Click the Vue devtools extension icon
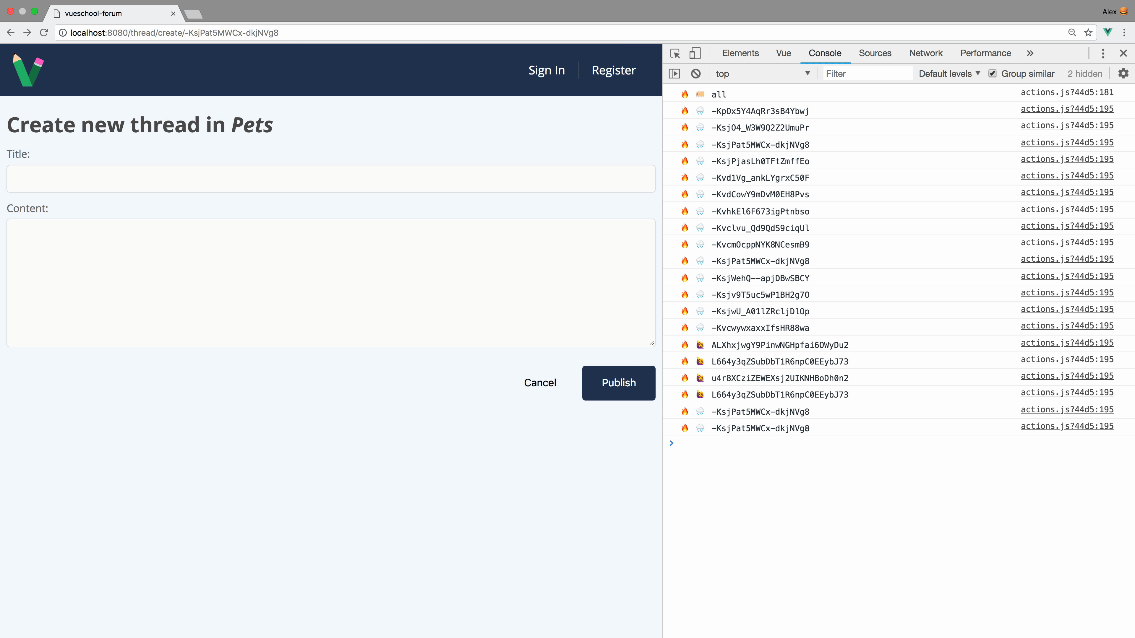Viewport: 1135px width, 638px height. tap(1108, 32)
